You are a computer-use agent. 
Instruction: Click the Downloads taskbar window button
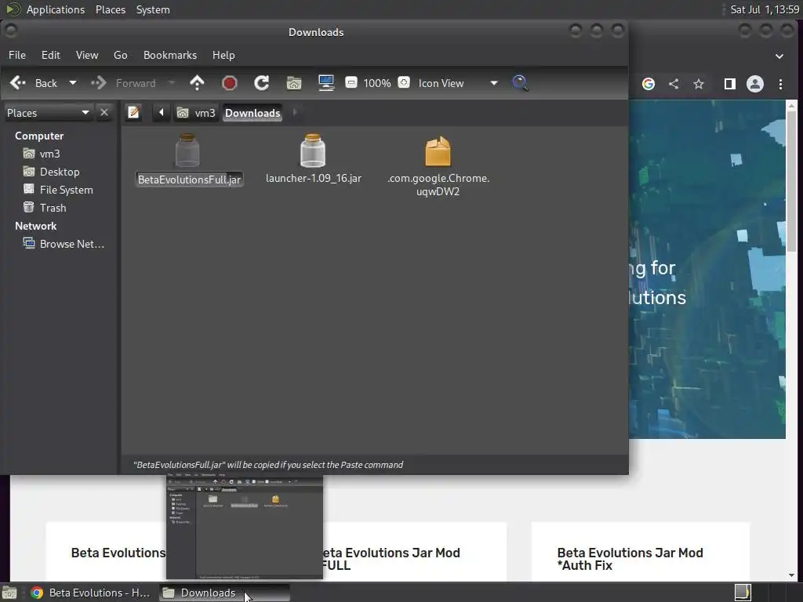click(224, 593)
